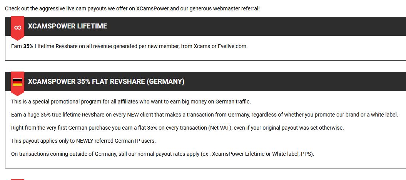
Task: Select the XCAMSPOWER LIFETIME heading
Action: coord(67,26)
